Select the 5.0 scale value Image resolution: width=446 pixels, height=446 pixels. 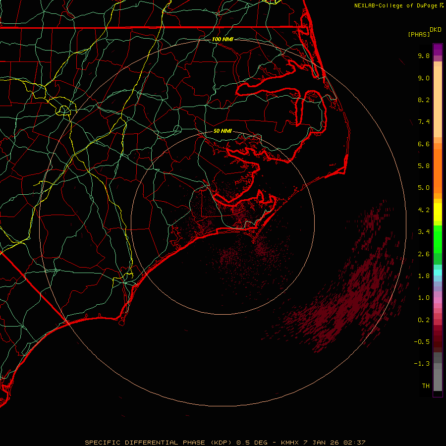(x=424, y=188)
